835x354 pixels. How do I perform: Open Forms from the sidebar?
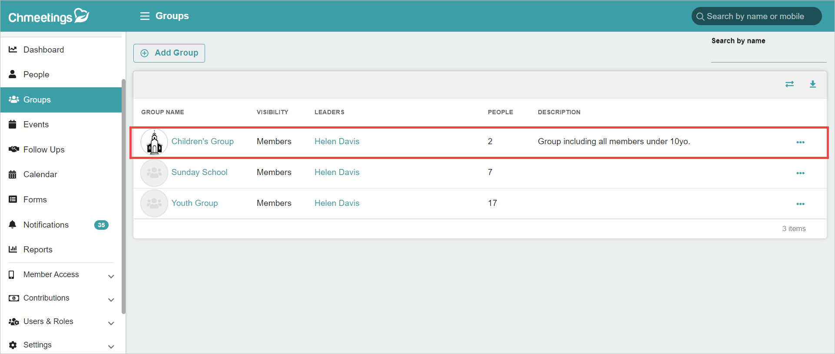coord(61,199)
